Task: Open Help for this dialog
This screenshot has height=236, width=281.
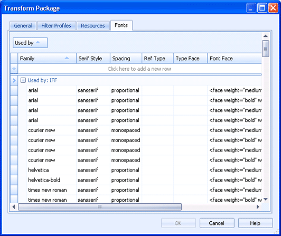Action: [255, 223]
